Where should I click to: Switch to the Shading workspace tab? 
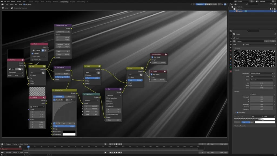coord(48,2)
